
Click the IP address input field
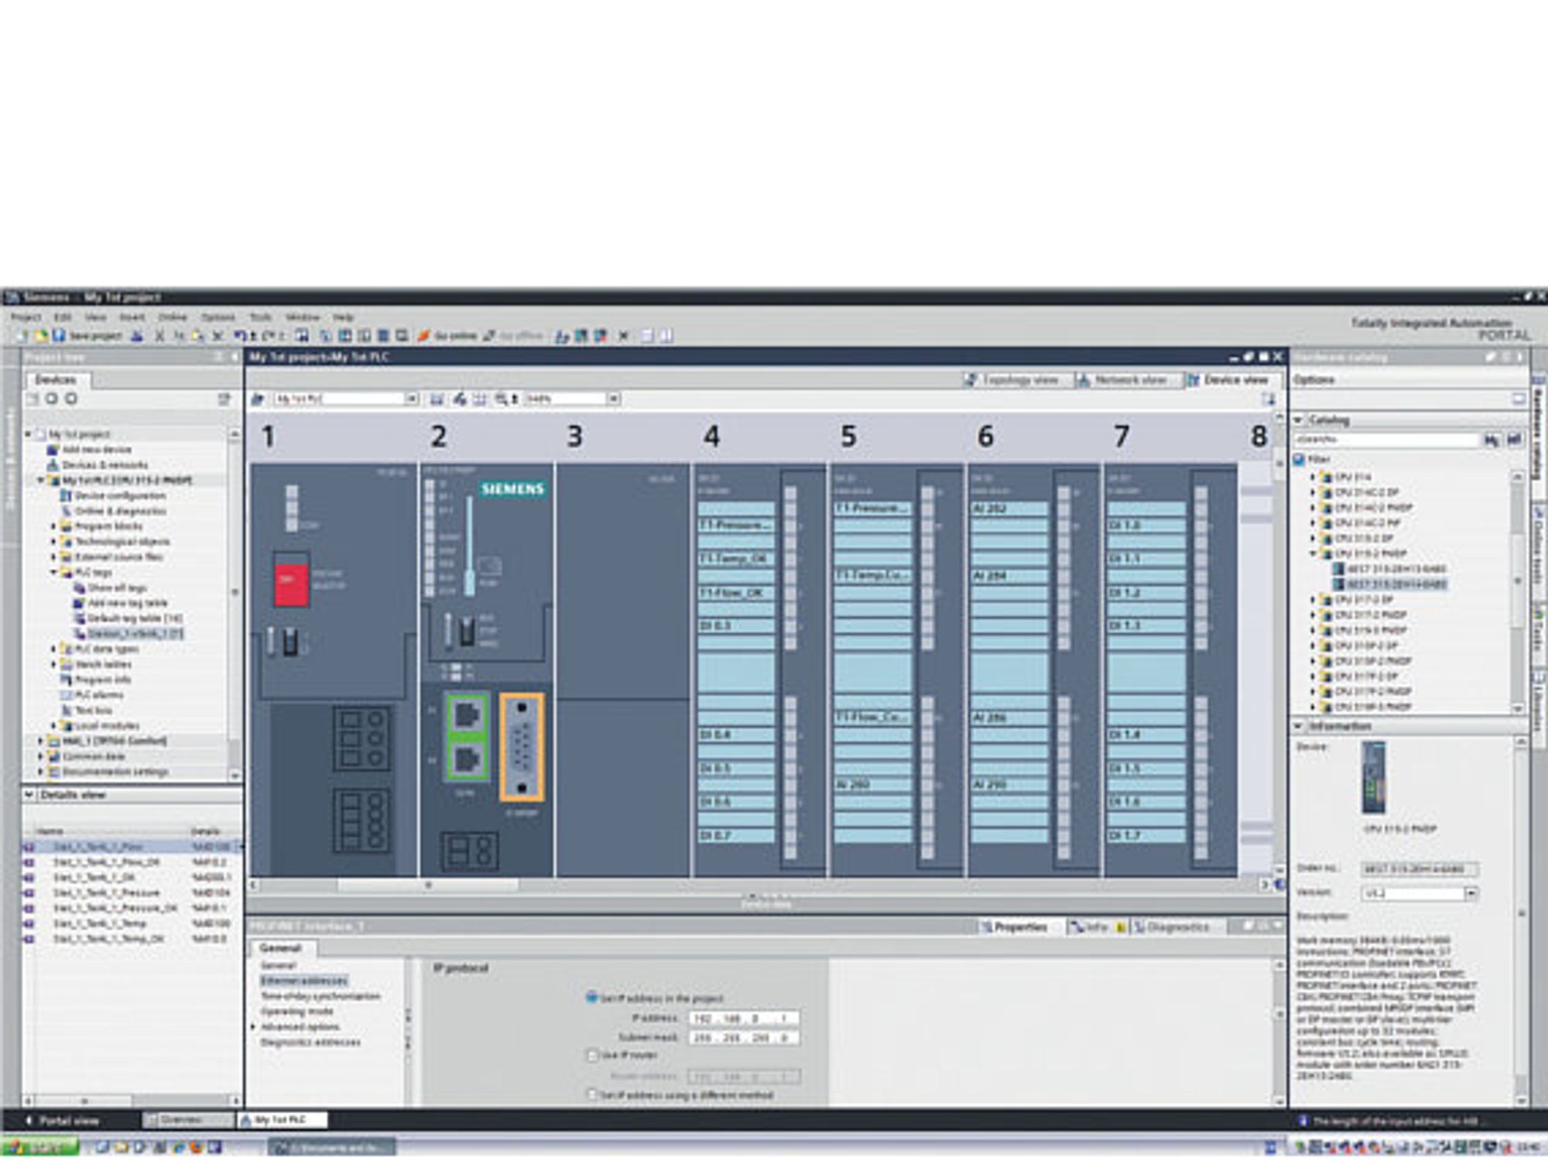tap(743, 1019)
